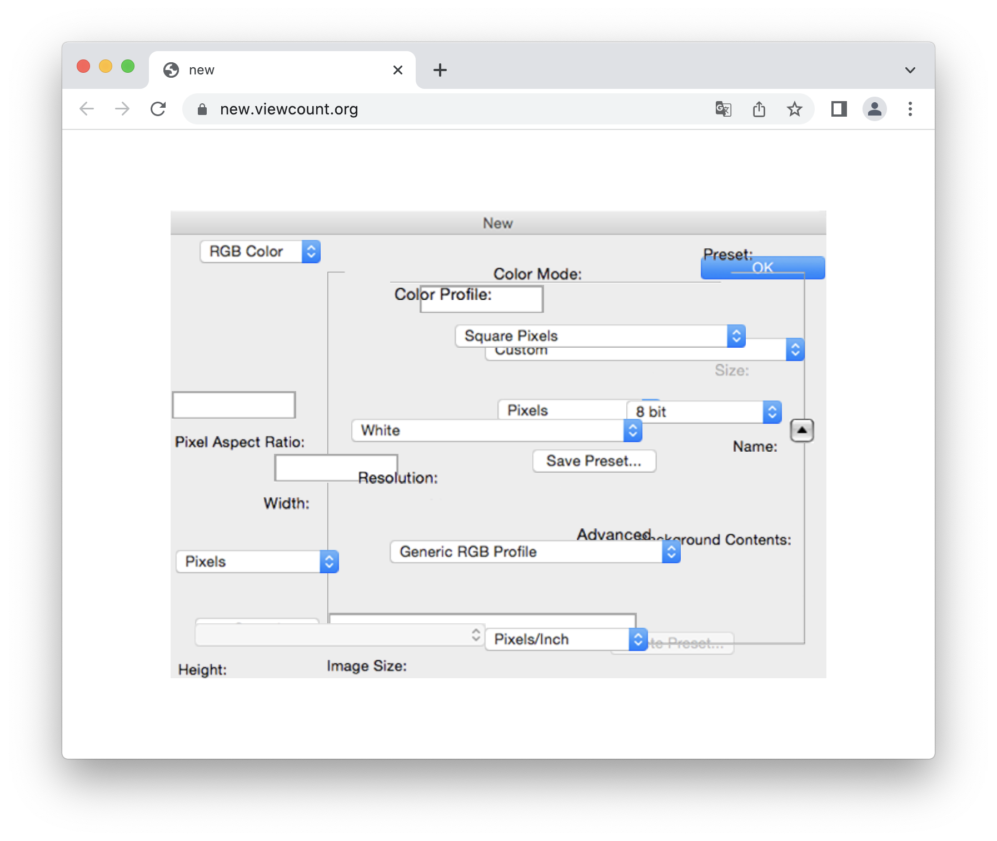
Task: Open the profile account menu
Action: pyautogui.click(x=874, y=109)
